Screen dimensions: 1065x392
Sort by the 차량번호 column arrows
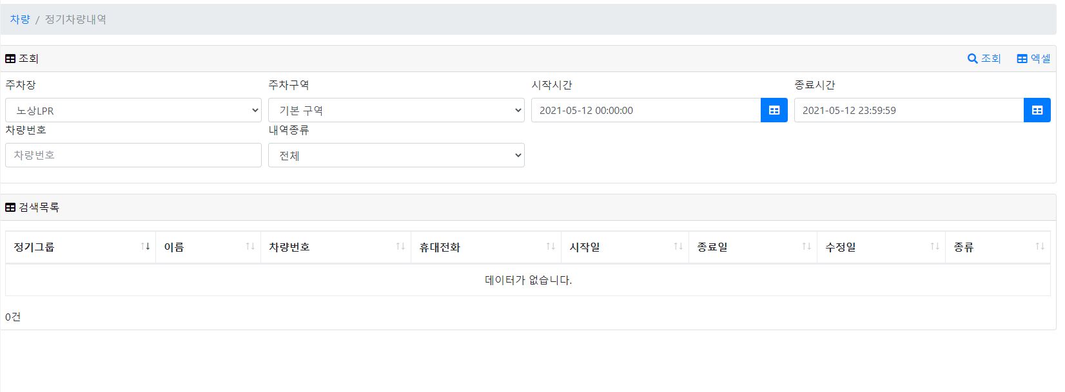point(400,247)
